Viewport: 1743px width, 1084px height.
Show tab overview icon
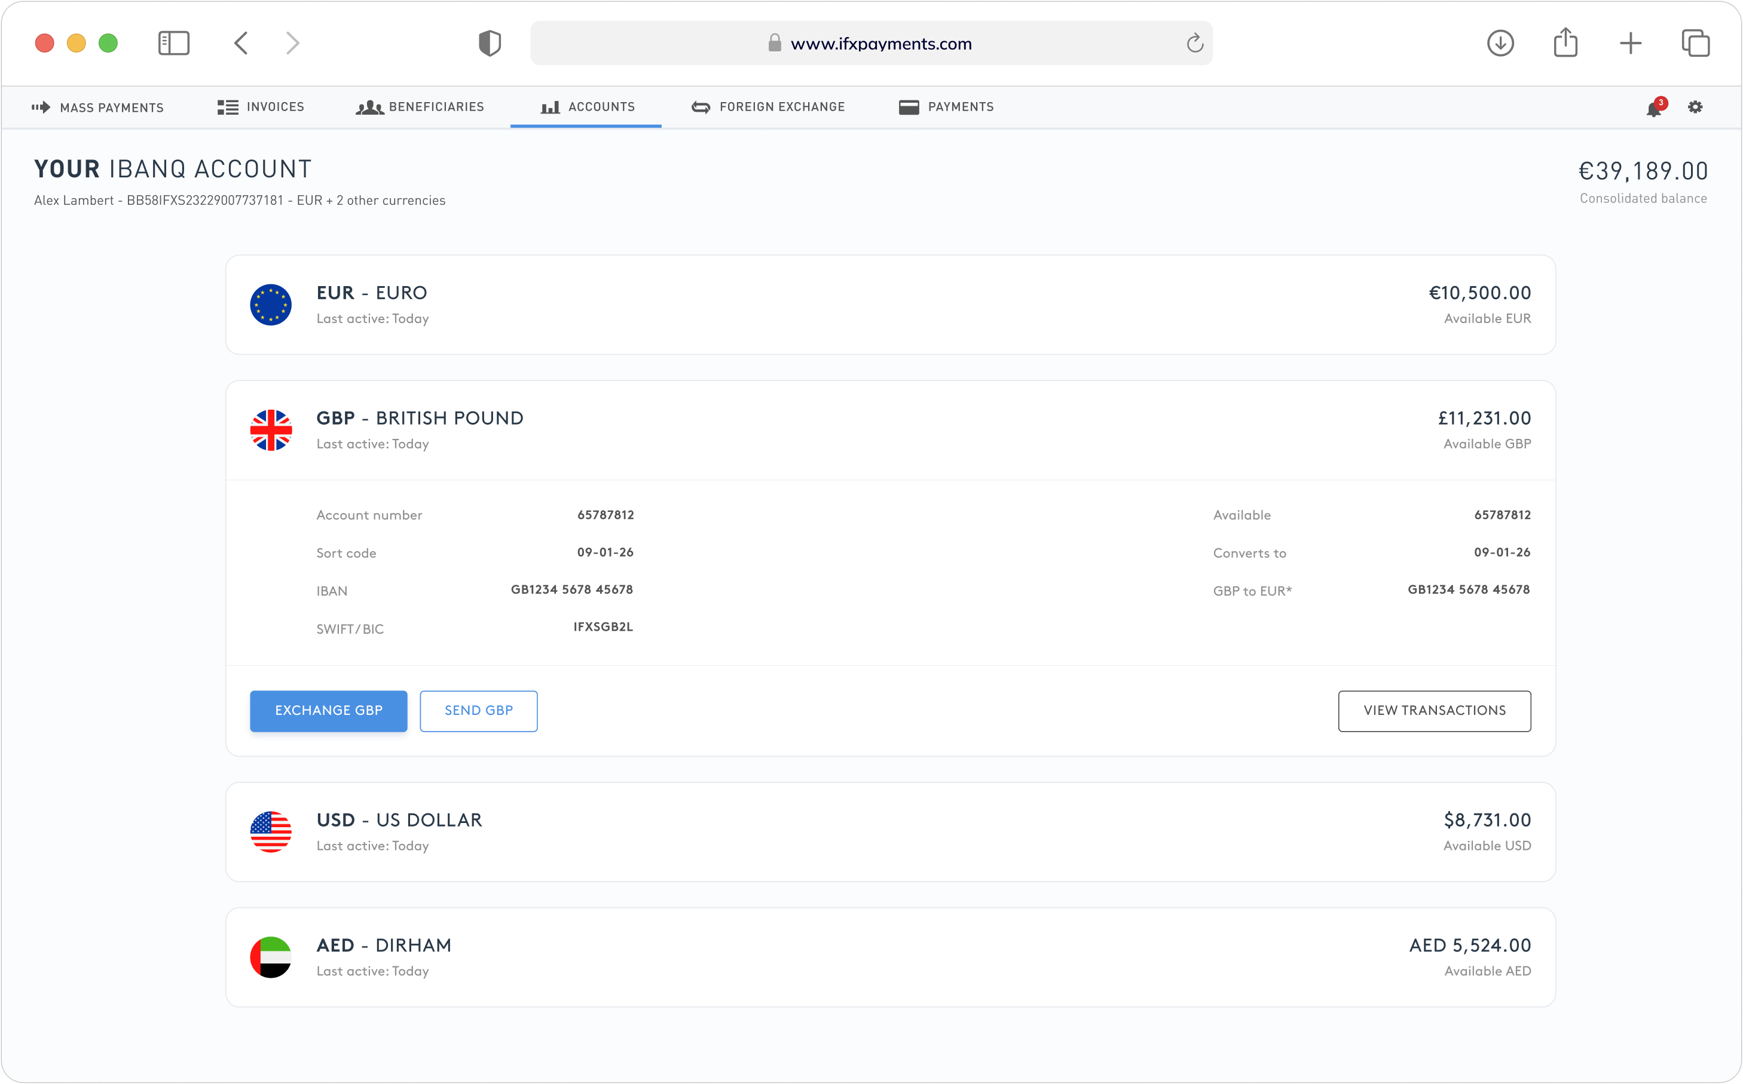click(x=1696, y=43)
